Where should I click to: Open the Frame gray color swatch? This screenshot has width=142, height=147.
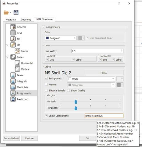pyautogui.click(x=120, y=85)
